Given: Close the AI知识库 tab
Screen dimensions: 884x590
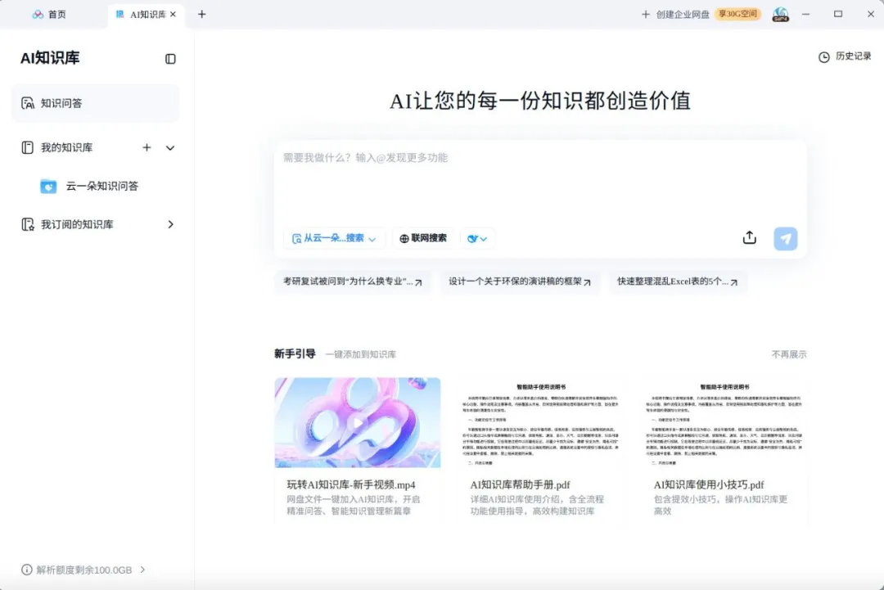Looking at the screenshot, I should [173, 14].
